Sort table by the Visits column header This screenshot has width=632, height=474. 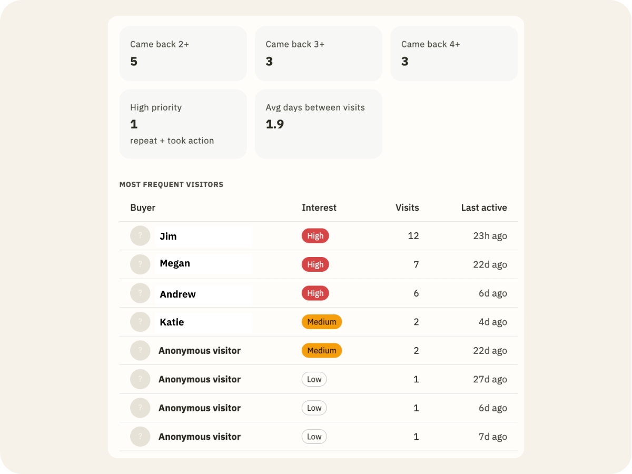(407, 208)
